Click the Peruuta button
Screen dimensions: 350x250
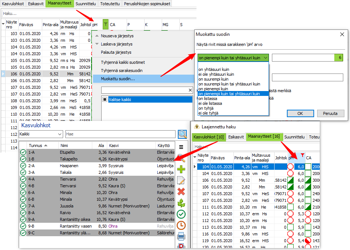click(x=330, y=113)
